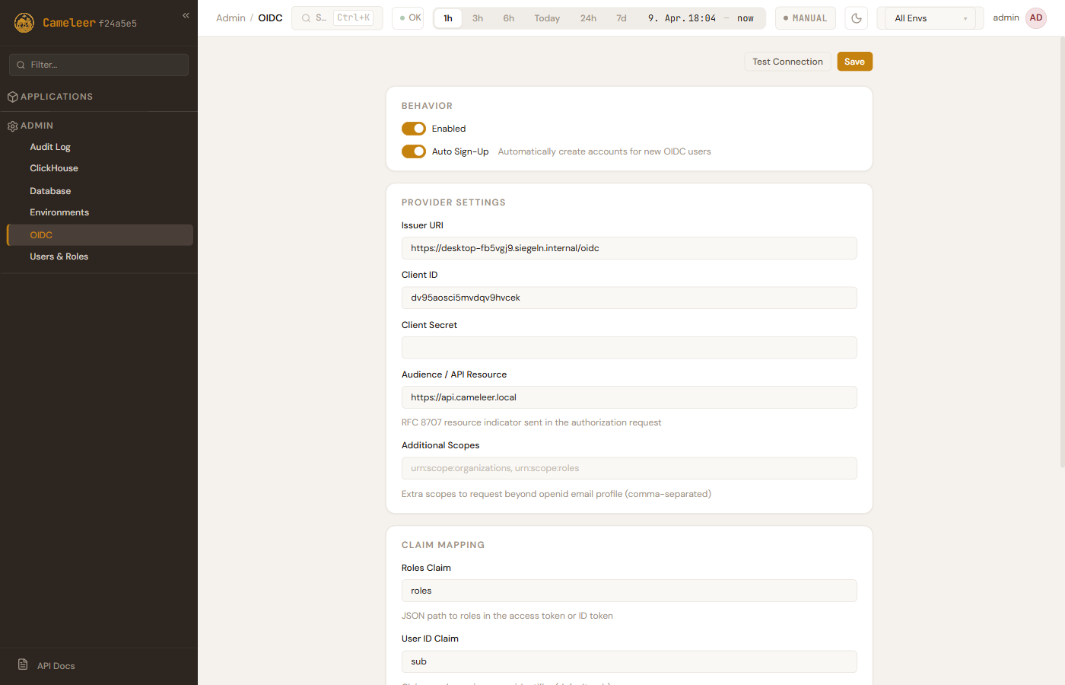Toggle the MANUAL refresh mode button

pyautogui.click(x=805, y=18)
